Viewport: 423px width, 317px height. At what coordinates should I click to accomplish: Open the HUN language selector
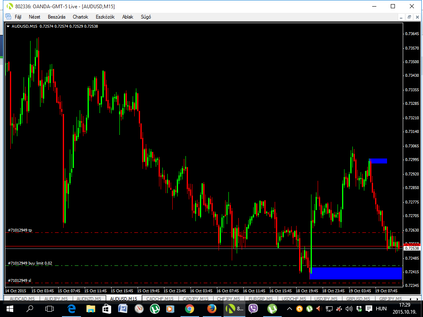pos(381,309)
